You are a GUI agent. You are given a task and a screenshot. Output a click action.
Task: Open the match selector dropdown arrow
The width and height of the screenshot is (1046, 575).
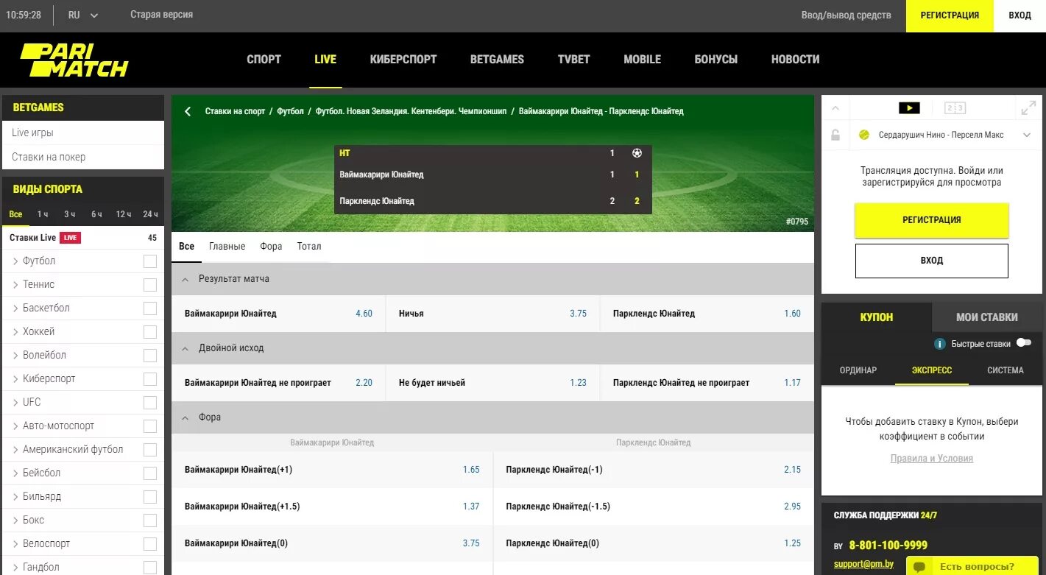1028,135
